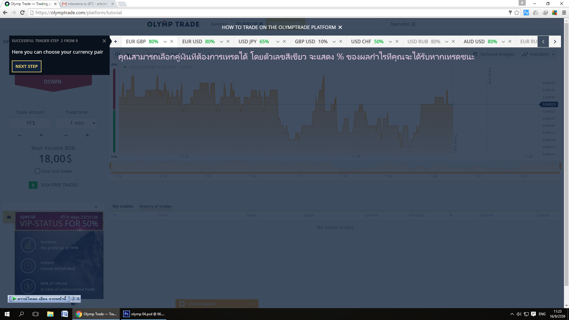Switch to My trades tab
Screen dimensions: 569x320
click(123, 206)
